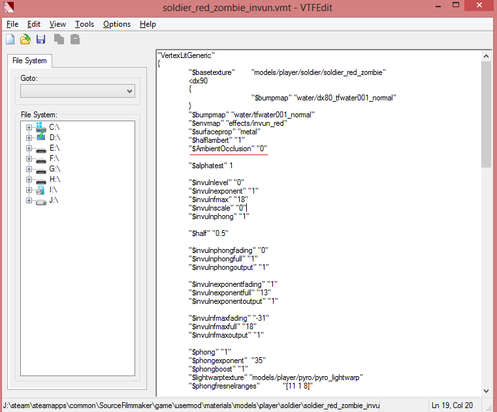Click the Paste clipboard toolbar icon
497x412 pixels.
pos(75,39)
